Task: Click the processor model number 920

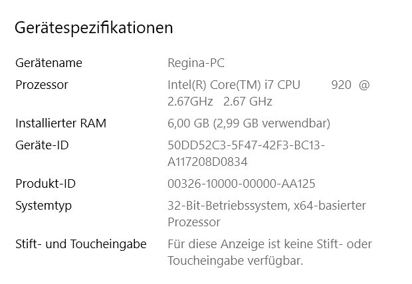Action: [341, 85]
